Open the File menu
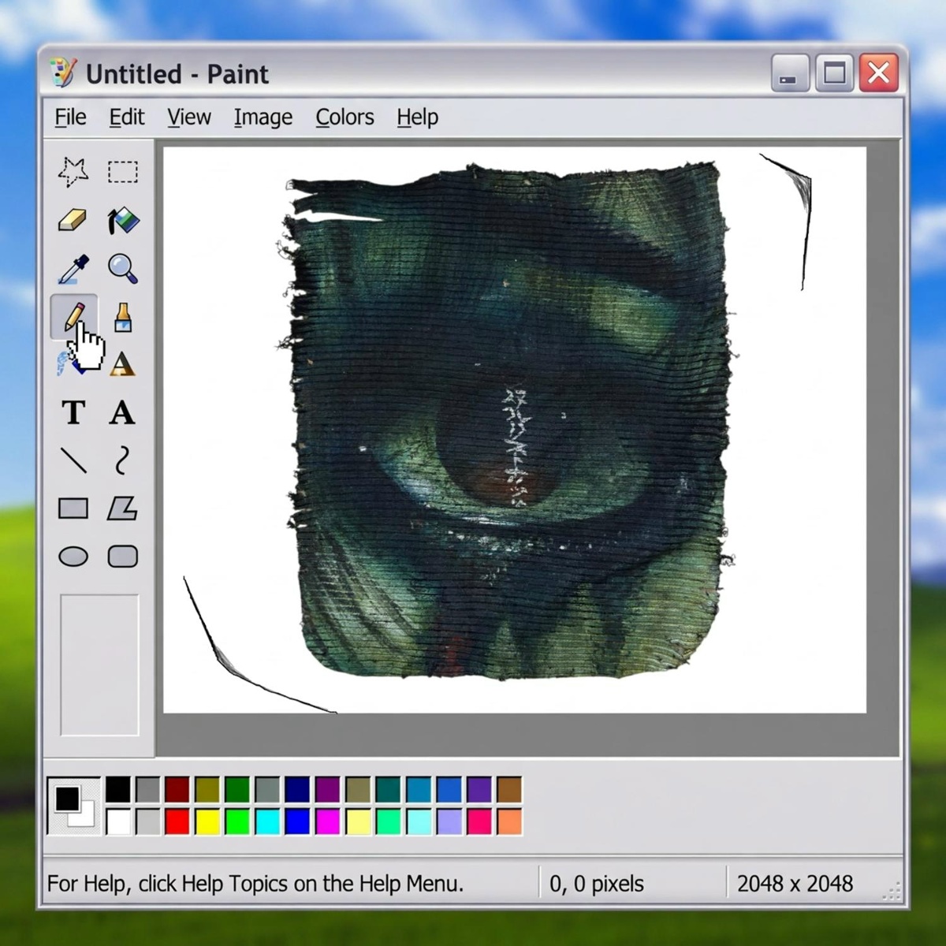Image resolution: width=946 pixels, height=946 pixels. pyautogui.click(x=70, y=117)
